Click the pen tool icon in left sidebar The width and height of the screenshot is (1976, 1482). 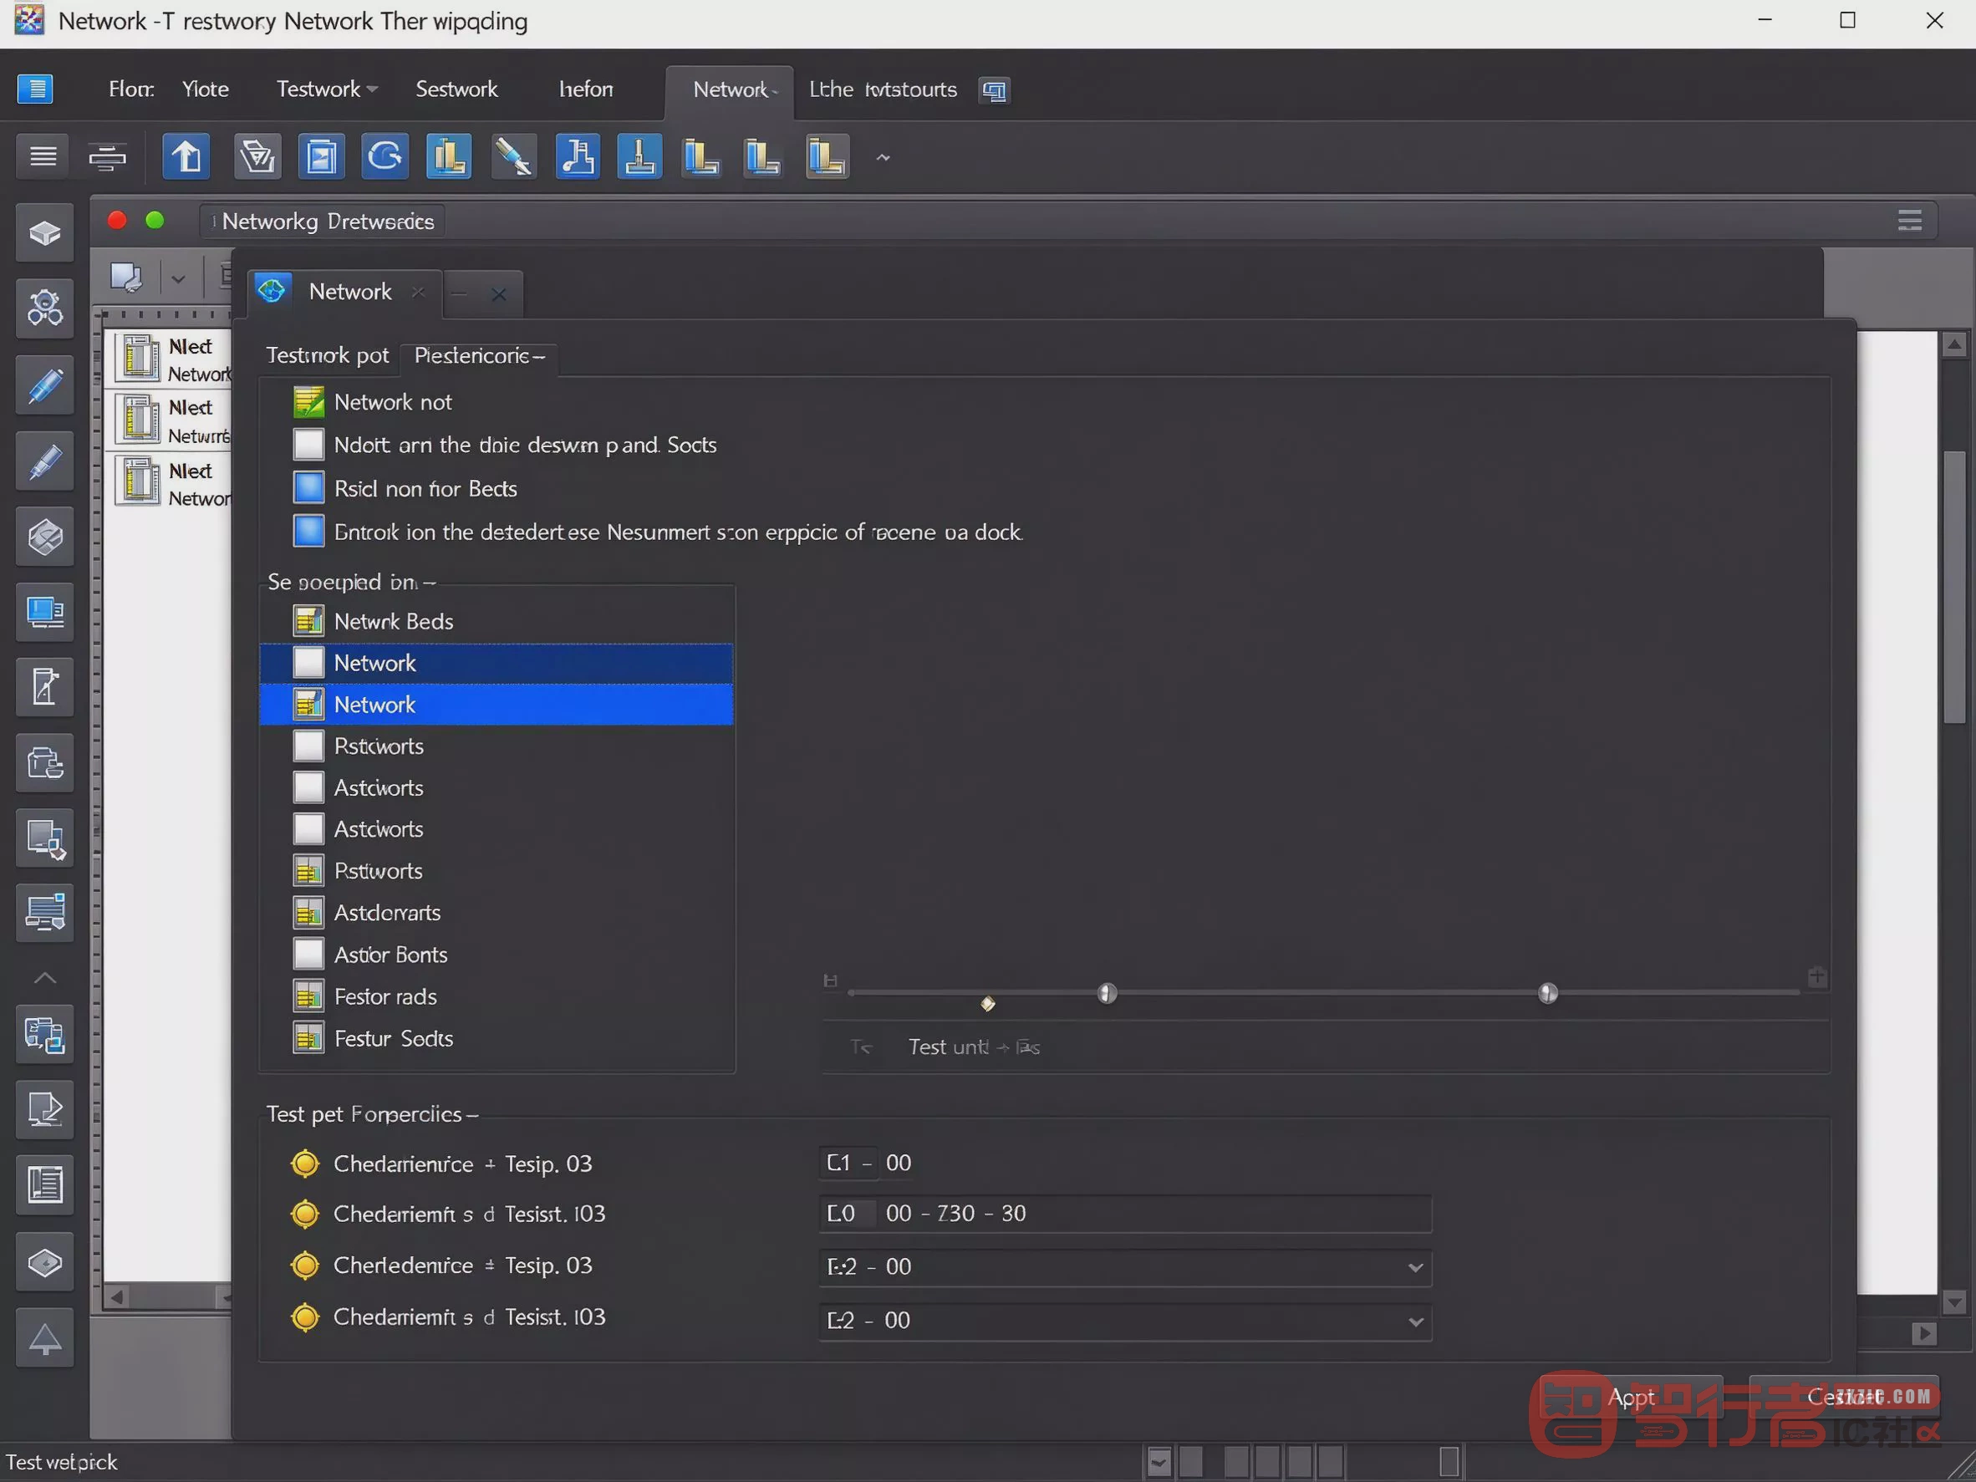[x=44, y=386]
